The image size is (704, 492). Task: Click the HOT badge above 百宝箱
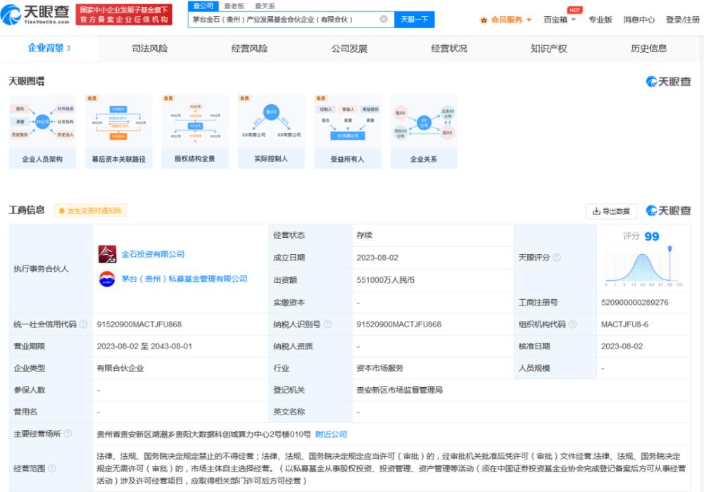[574, 10]
